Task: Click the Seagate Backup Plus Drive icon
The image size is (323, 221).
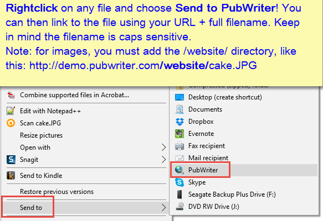Action: pyautogui.click(x=180, y=194)
